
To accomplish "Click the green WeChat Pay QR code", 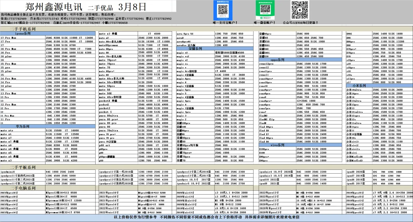I will click(265, 10).
